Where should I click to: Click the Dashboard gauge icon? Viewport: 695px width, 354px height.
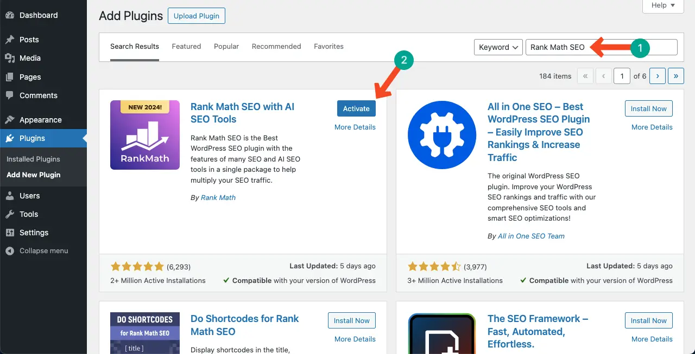pos(10,15)
